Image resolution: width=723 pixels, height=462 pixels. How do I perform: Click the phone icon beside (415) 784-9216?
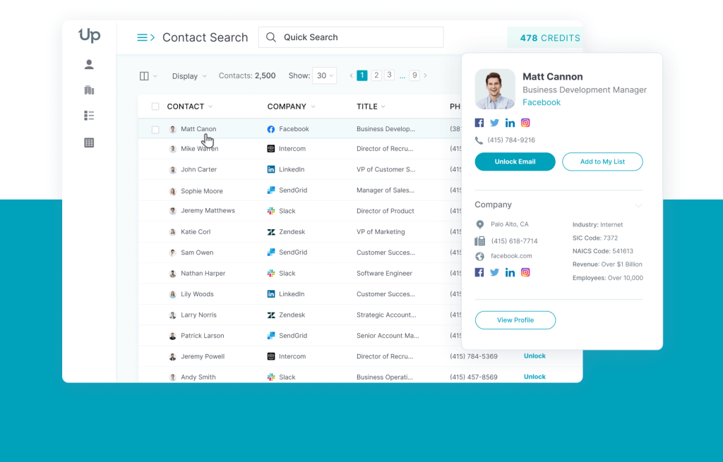[479, 140]
